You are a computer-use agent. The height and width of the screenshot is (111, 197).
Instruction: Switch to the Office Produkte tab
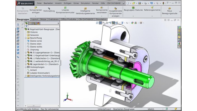point(68,19)
